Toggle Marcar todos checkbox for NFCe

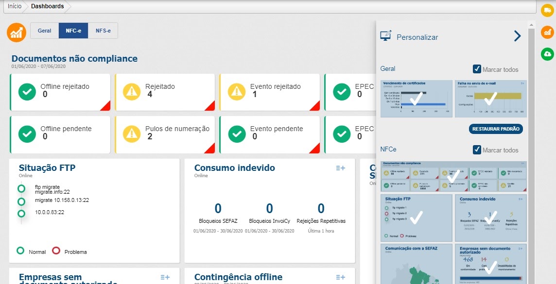pos(477,150)
